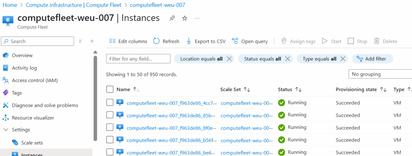Tick the select-all checkbox in the Name header
Viewport: 412px width, 156px height.
pyautogui.click(x=110, y=89)
